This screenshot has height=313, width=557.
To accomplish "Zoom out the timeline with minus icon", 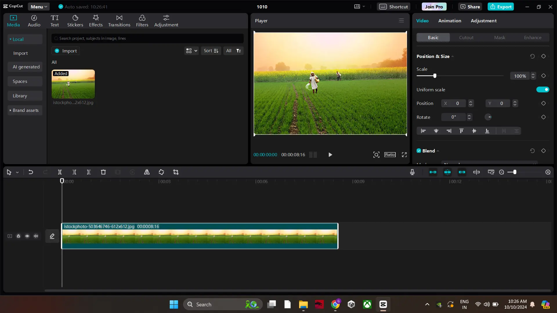I will coord(502,172).
